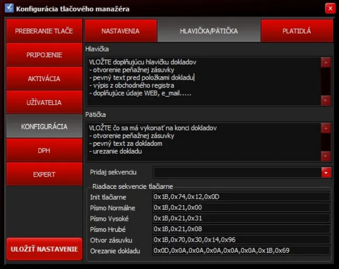
Task: Click the 'urezanie dokladu' line in Pätička
Action: coord(116,151)
